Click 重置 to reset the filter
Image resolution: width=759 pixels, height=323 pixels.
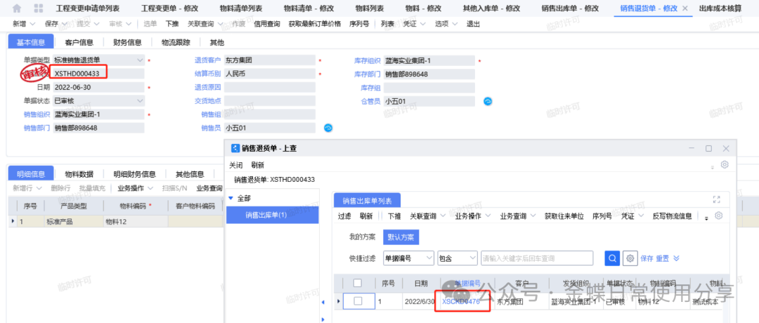point(662,258)
